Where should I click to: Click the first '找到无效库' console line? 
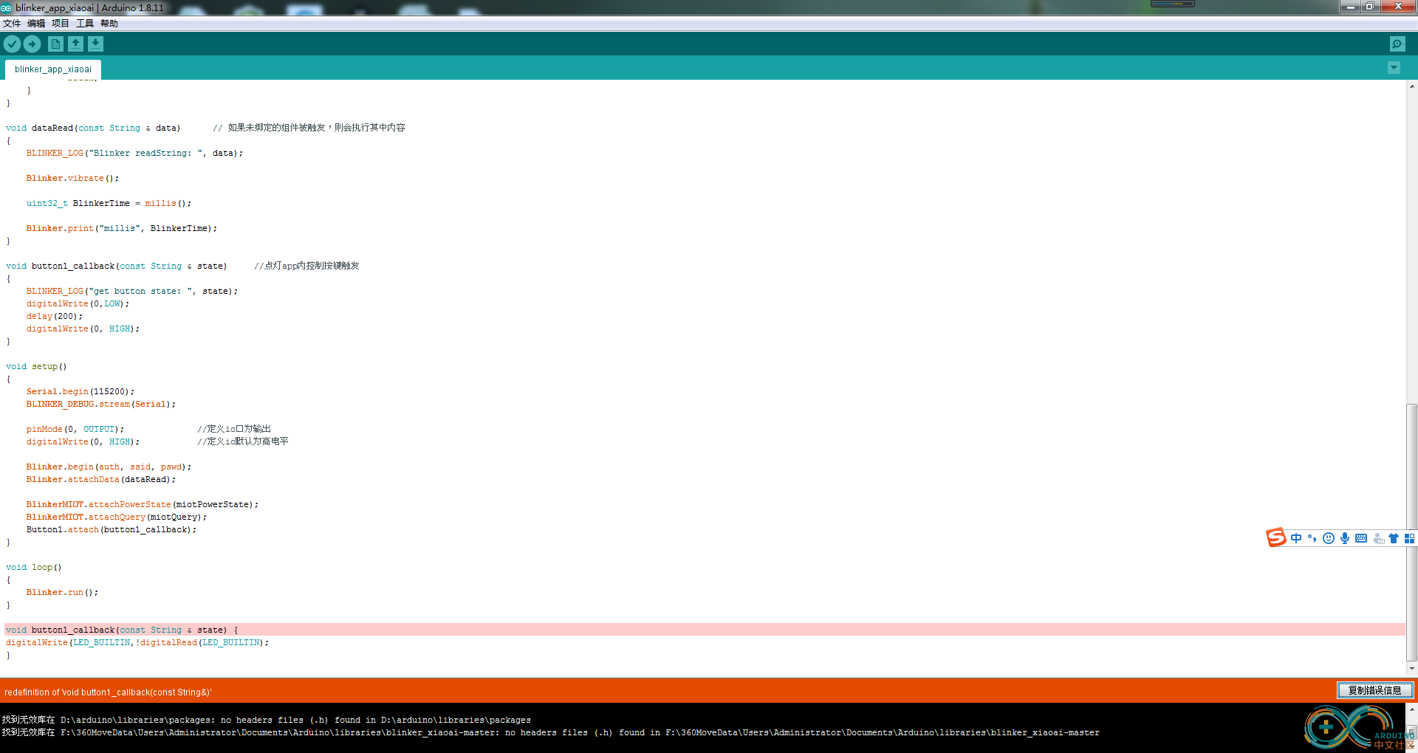point(266,720)
